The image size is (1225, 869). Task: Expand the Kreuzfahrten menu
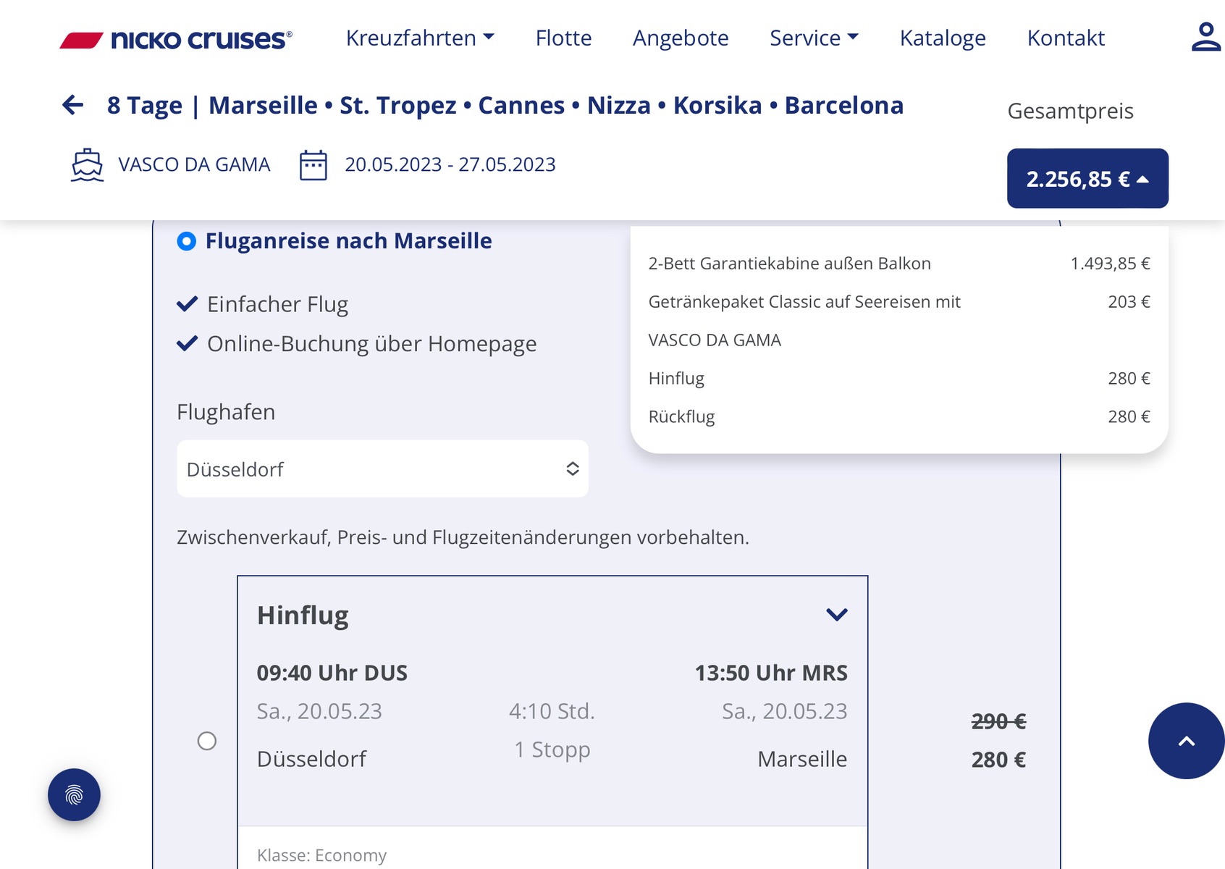(420, 38)
